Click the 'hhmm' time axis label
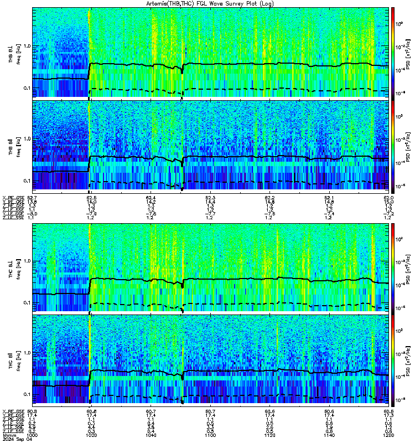Viewport: 415px width, 443px height. point(9,435)
